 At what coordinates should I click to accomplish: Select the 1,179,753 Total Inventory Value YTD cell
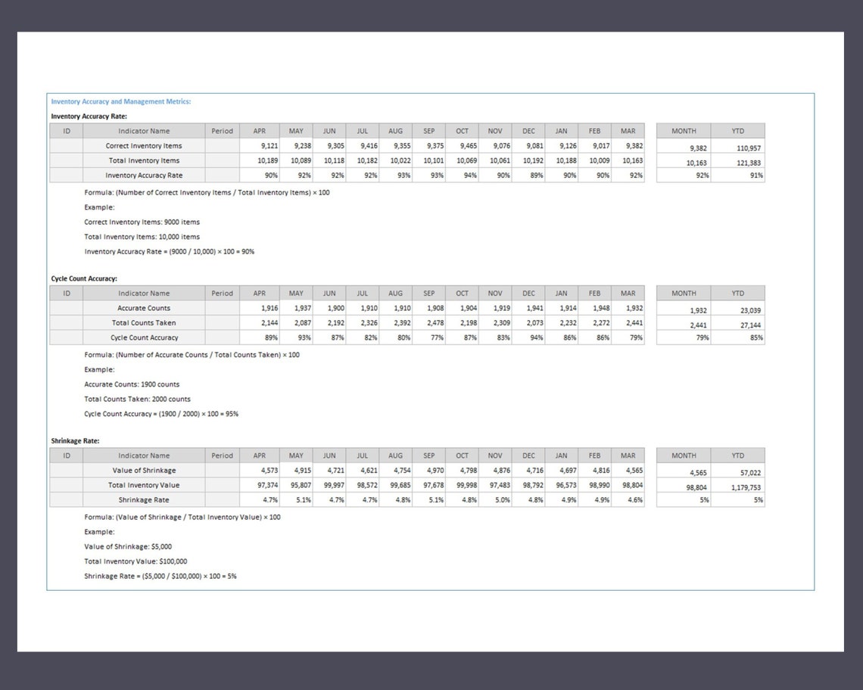click(x=738, y=486)
